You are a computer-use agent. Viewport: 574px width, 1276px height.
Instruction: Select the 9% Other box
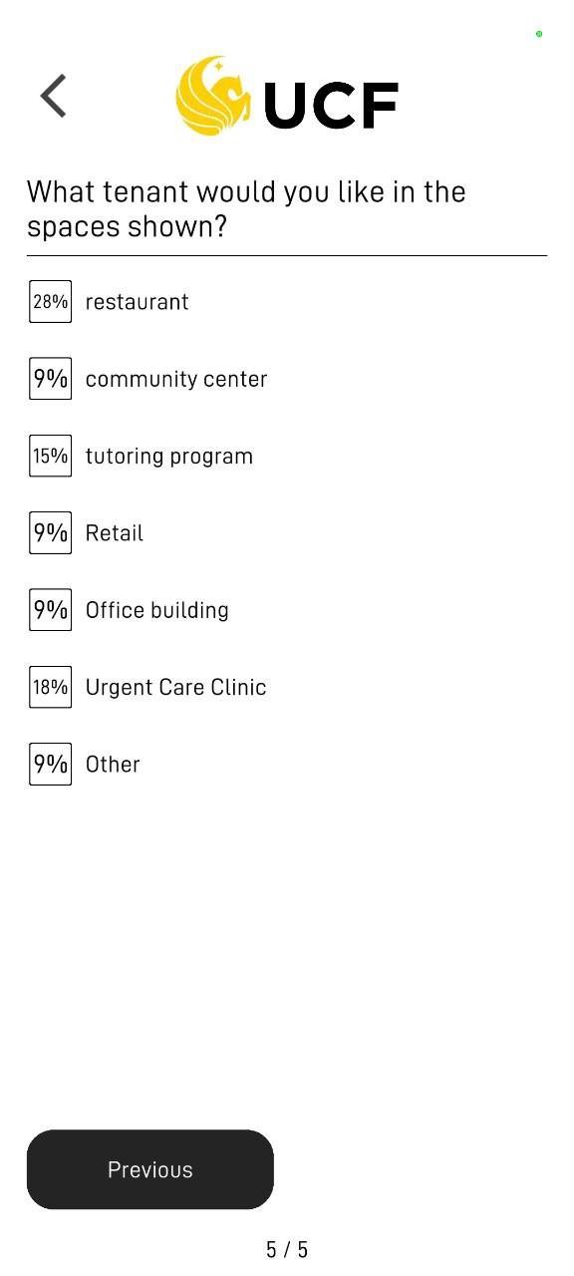(50, 764)
